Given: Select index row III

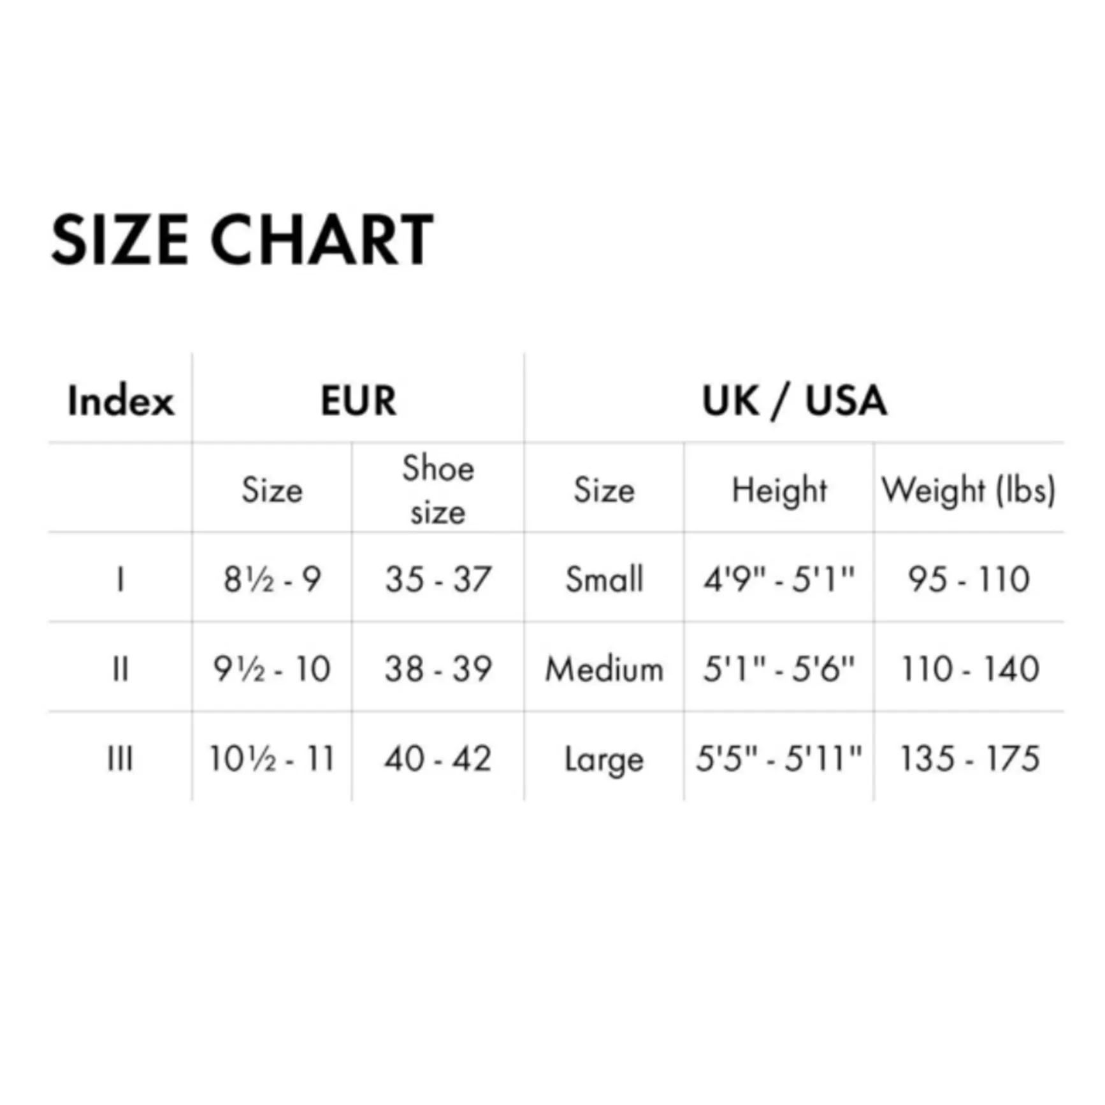Looking at the screenshot, I should point(120,759).
